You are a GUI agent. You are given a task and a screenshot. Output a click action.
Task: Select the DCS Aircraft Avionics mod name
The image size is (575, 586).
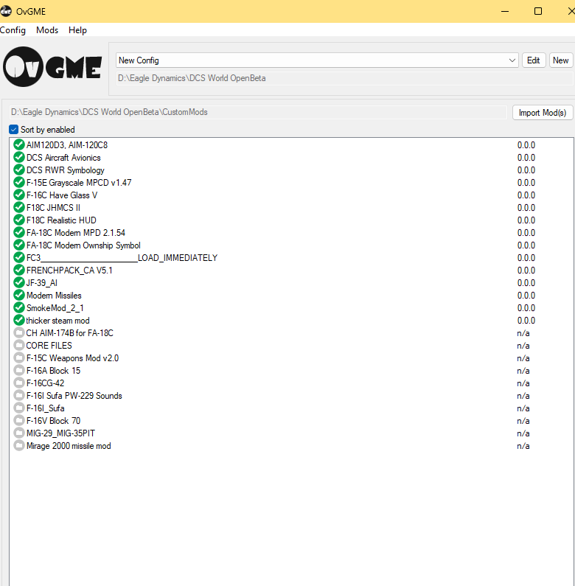(63, 158)
